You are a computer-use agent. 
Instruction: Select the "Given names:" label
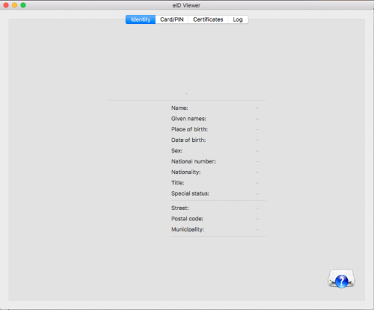[189, 119]
